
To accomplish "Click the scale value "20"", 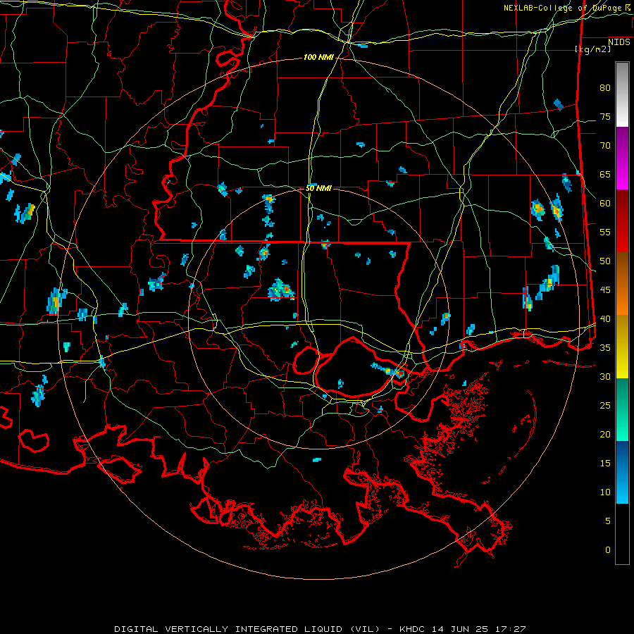I will (x=605, y=435).
